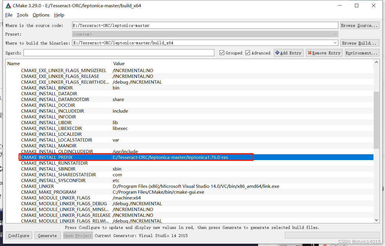Click the plus icon on Add Entry
Image resolution: width=385 pixels, height=246 pixels.
tap(277, 53)
